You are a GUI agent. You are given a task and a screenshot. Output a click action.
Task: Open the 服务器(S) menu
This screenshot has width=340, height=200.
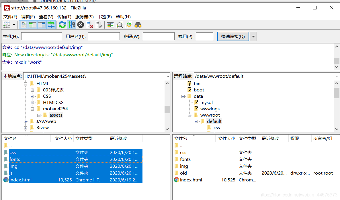click(84, 17)
